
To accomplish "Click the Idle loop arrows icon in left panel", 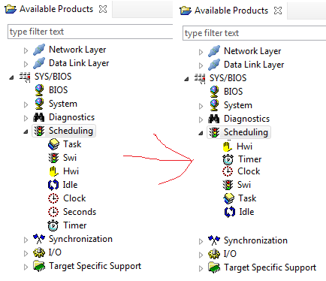I will coord(53,185).
